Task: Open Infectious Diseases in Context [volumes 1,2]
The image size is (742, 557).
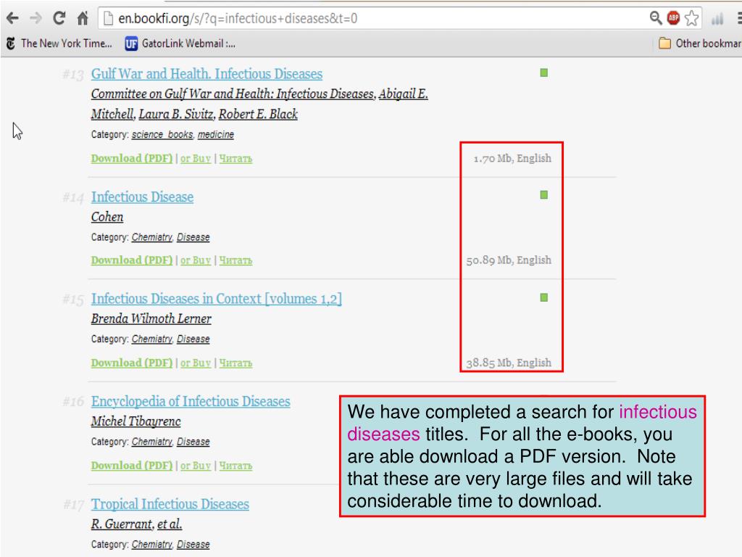Action: [x=216, y=299]
